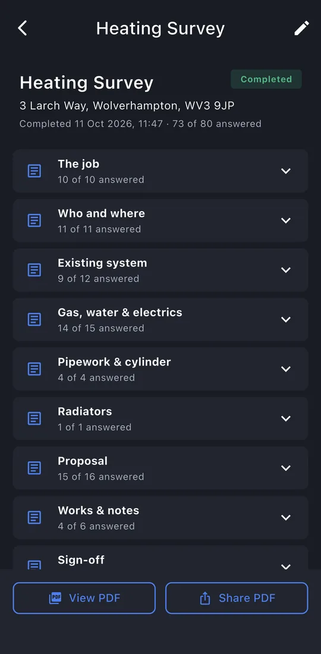Expand The job section chevron

[x=285, y=171]
